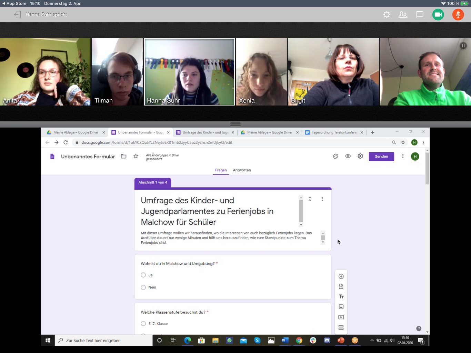Close the Unbenanntes Formular browser tab

coord(168,132)
